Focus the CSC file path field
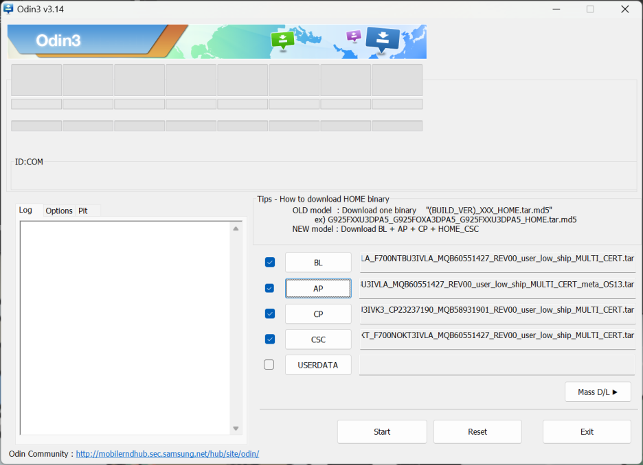 [497, 339]
